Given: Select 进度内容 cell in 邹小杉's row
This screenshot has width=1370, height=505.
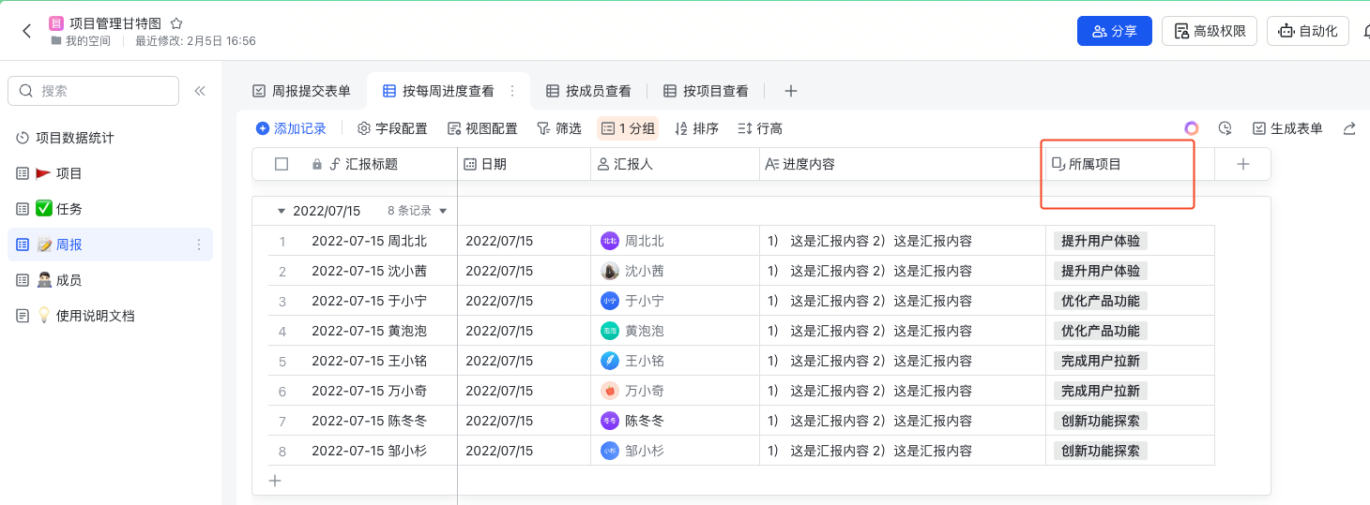Looking at the screenshot, I should pyautogui.click(x=903, y=451).
